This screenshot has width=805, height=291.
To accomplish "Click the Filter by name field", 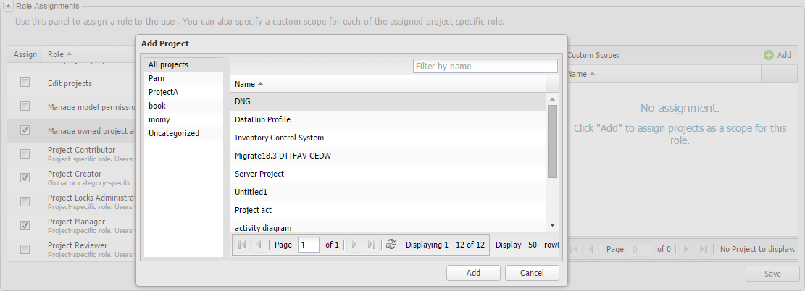I will tap(485, 66).
